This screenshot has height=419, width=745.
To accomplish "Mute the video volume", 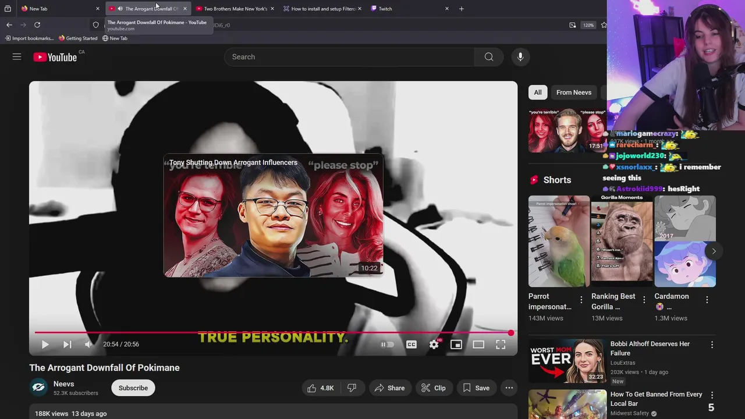I will click(88, 345).
